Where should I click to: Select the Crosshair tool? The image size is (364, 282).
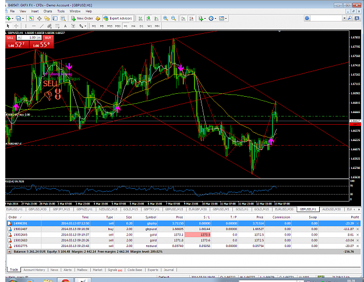pos(16,26)
